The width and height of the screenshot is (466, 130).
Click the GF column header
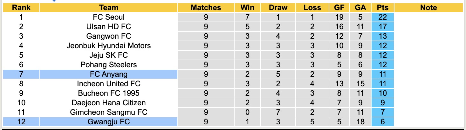[339, 8]
